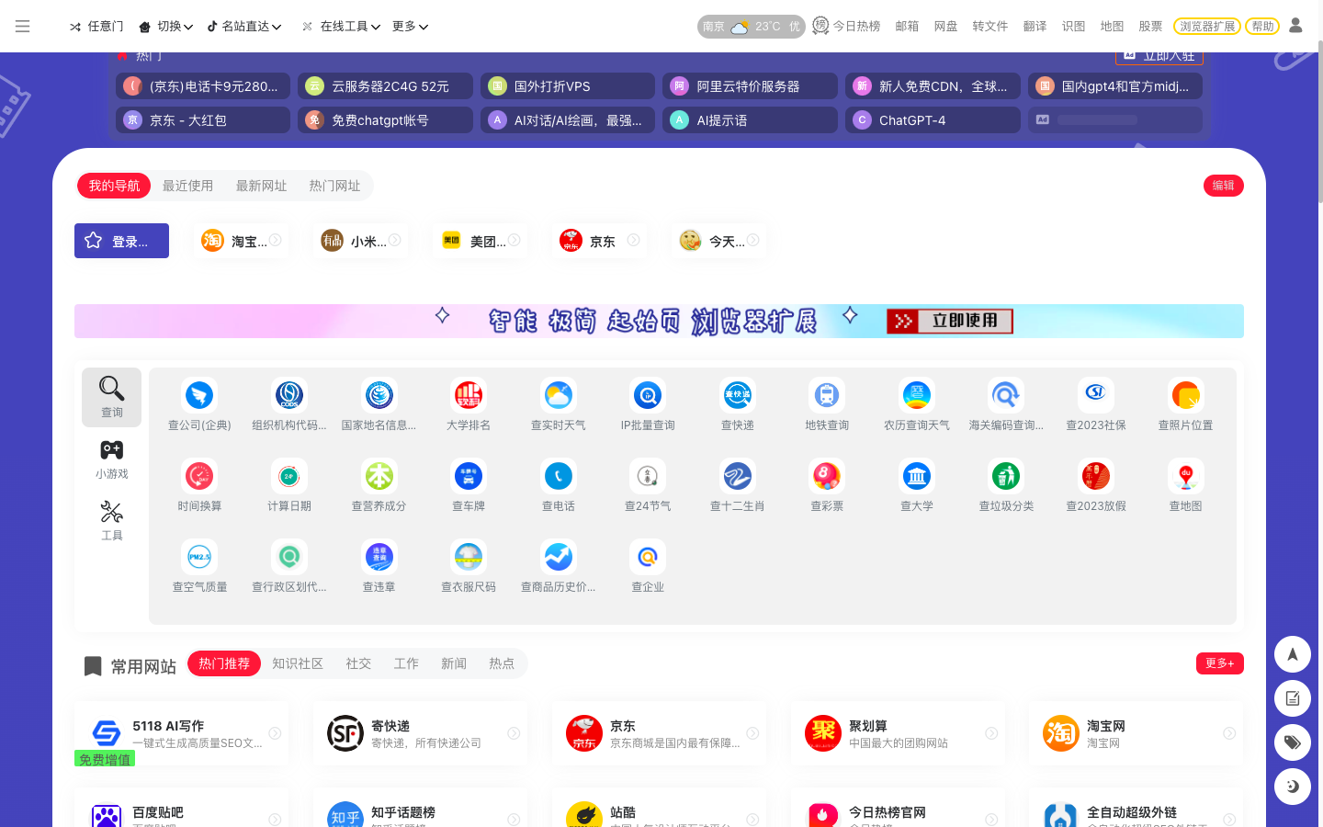Select the 热门网址 tab
This screenshot has height=827, width=1323.
(334, 185)
